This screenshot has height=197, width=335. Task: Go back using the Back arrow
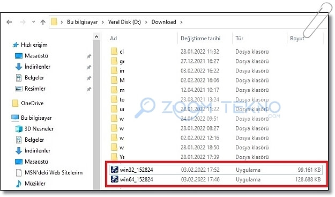coord(10,22)
